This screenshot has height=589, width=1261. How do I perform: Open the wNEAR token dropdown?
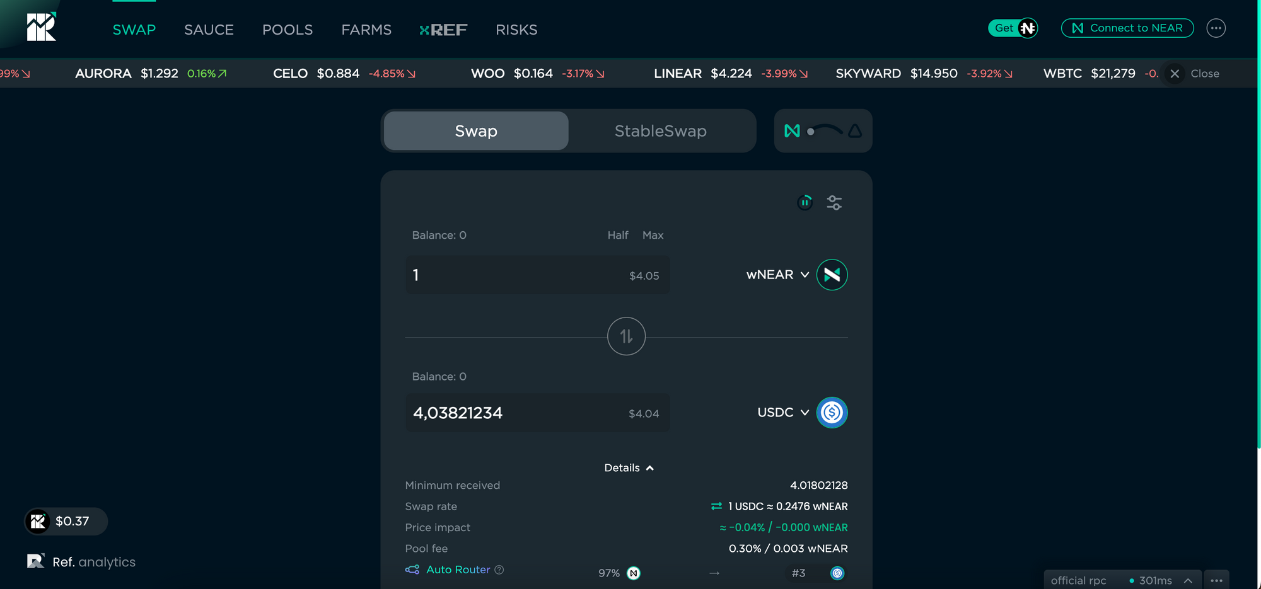pos(777,275)
